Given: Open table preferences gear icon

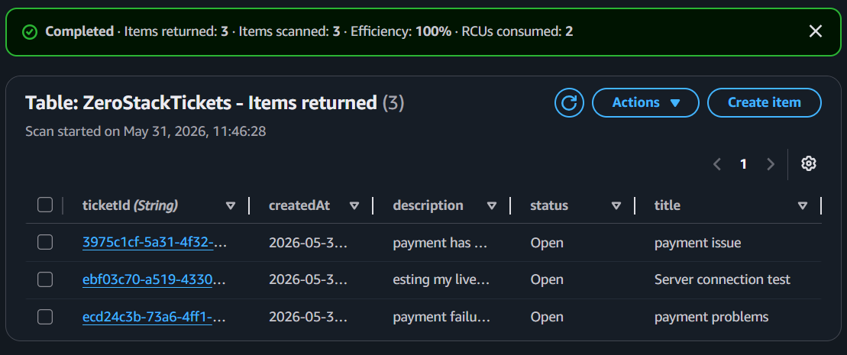Looking at the screenshot, I should [x=808, y=163].
